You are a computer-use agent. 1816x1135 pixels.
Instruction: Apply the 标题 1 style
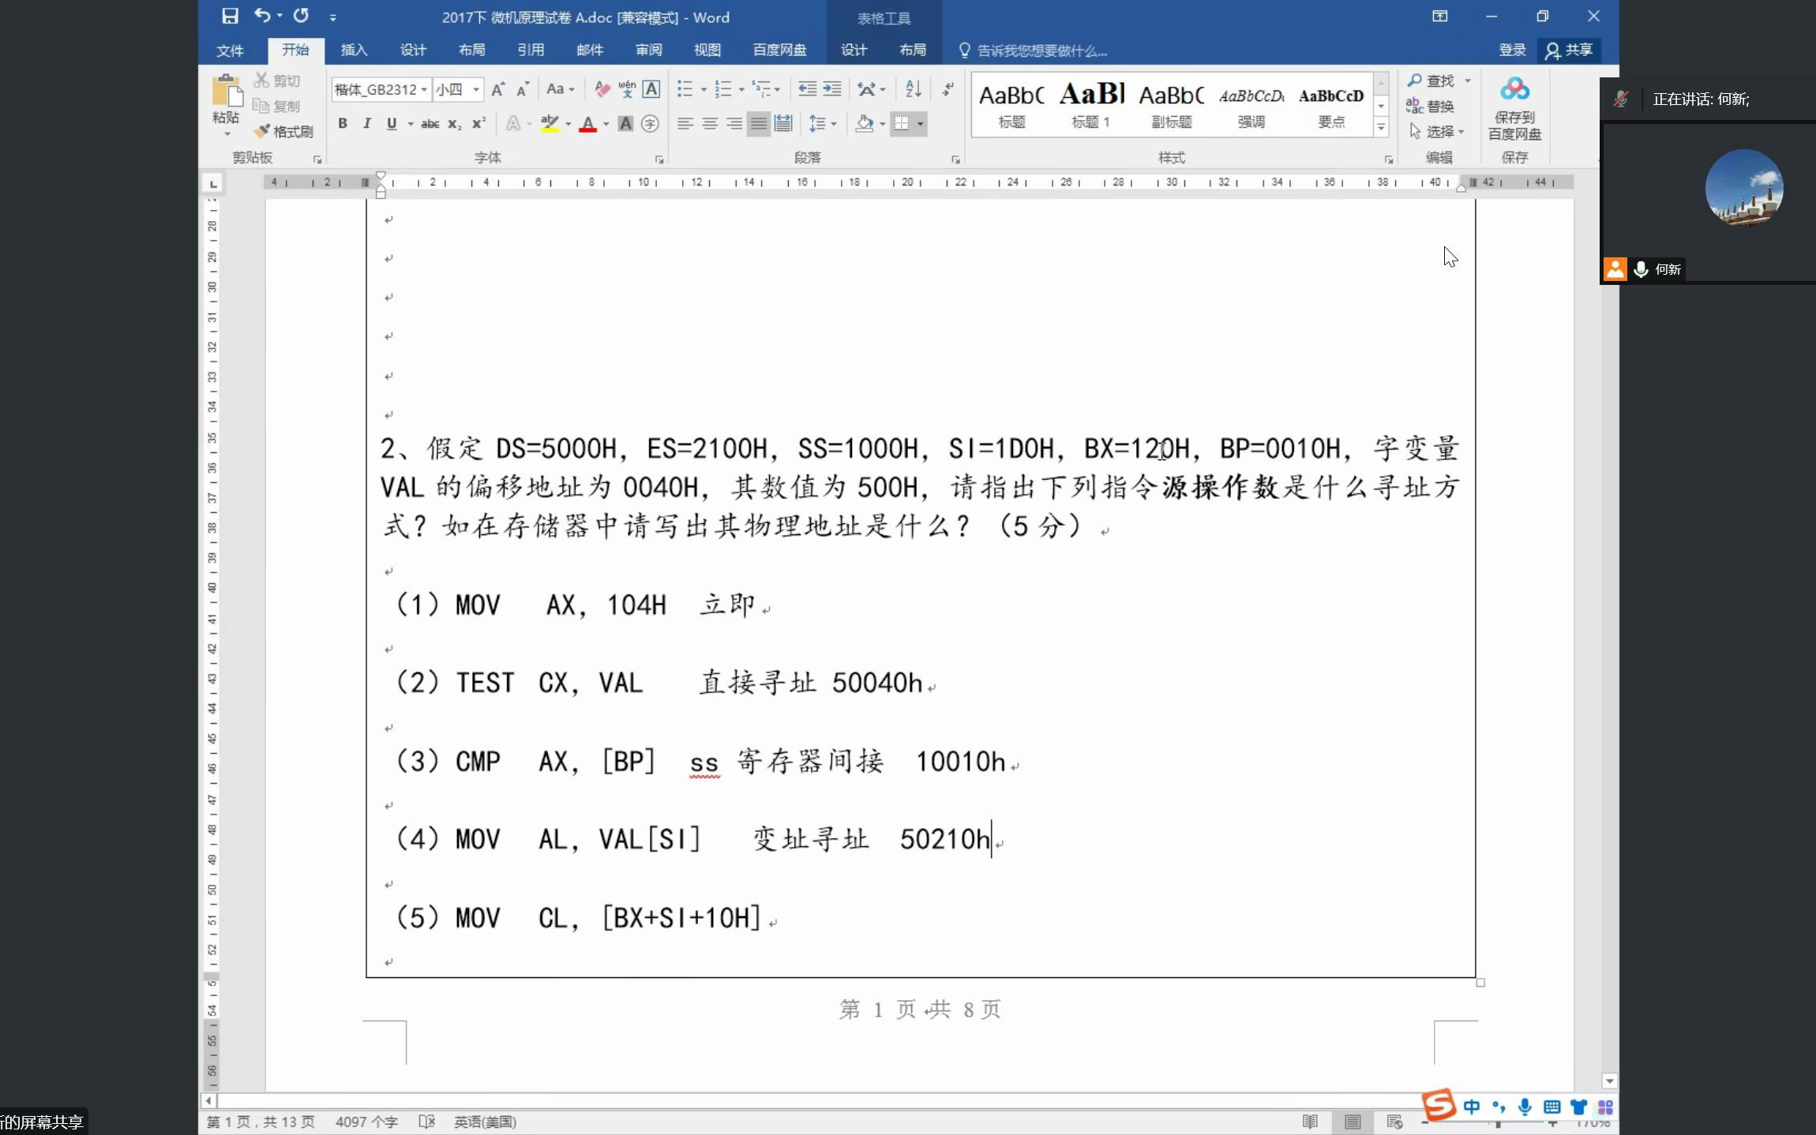tap(1091, 106)
